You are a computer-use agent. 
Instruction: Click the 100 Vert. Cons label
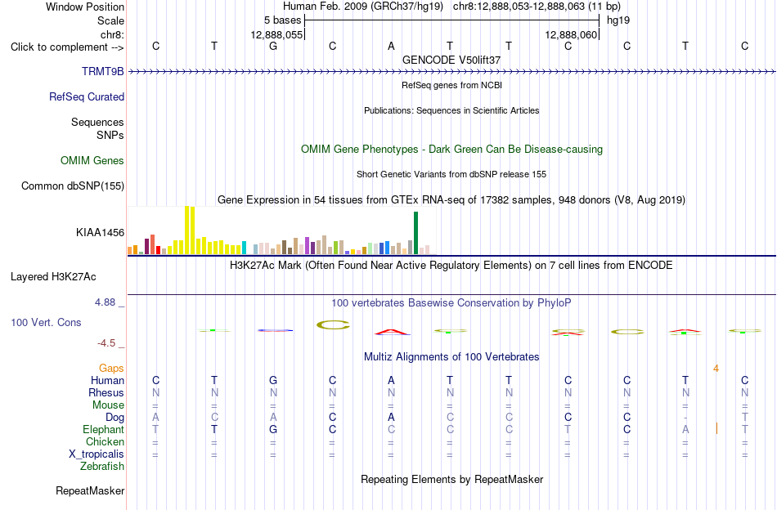tap(46, 322)
